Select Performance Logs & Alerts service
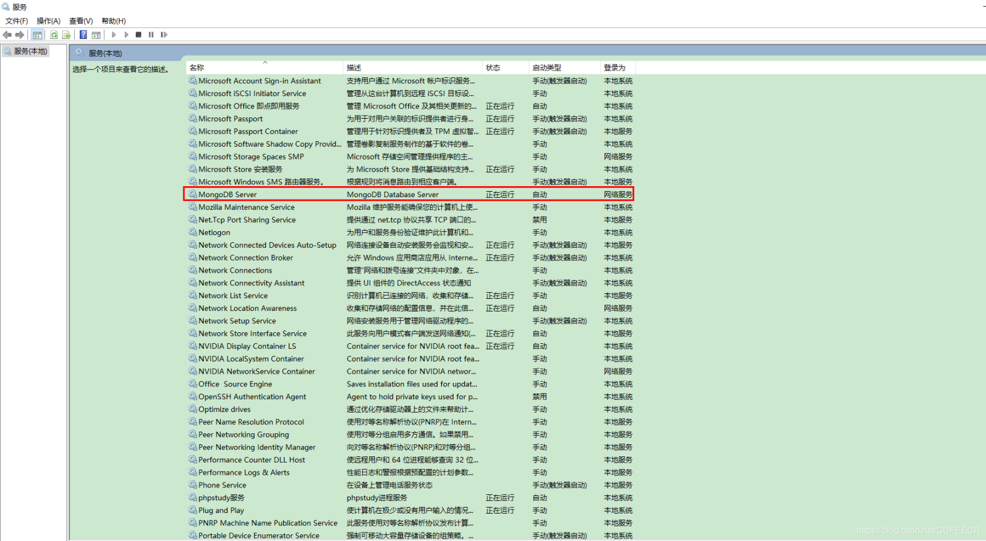This screenshot has height=541, width=986. pos(244,472)
